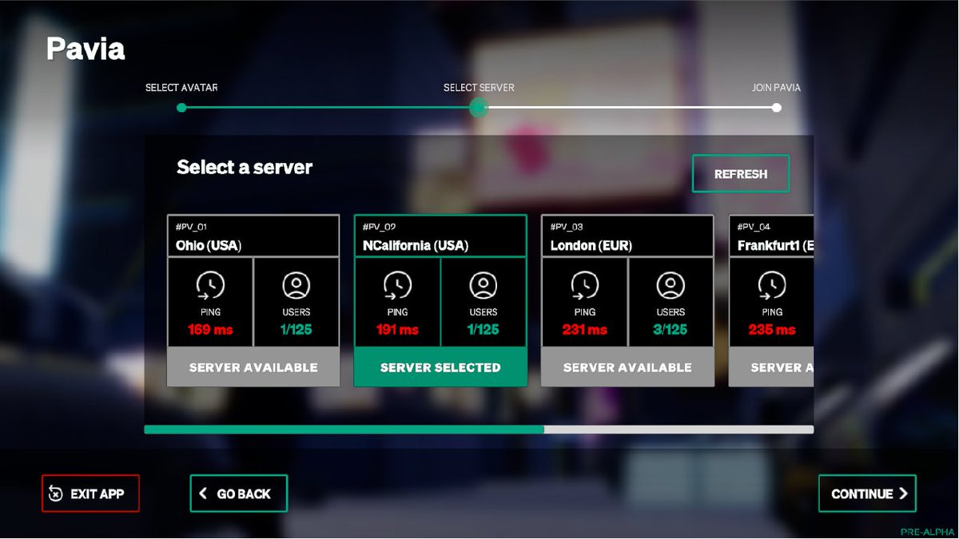Click the #PV_02 server ID
Screen dimensions: 959x539
[380, 227]
